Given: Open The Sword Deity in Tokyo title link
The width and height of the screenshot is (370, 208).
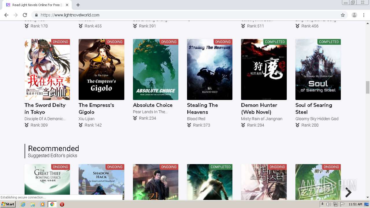Looking at the screenshot, I should (45, 109).
